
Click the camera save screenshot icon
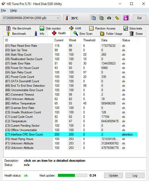109,18
